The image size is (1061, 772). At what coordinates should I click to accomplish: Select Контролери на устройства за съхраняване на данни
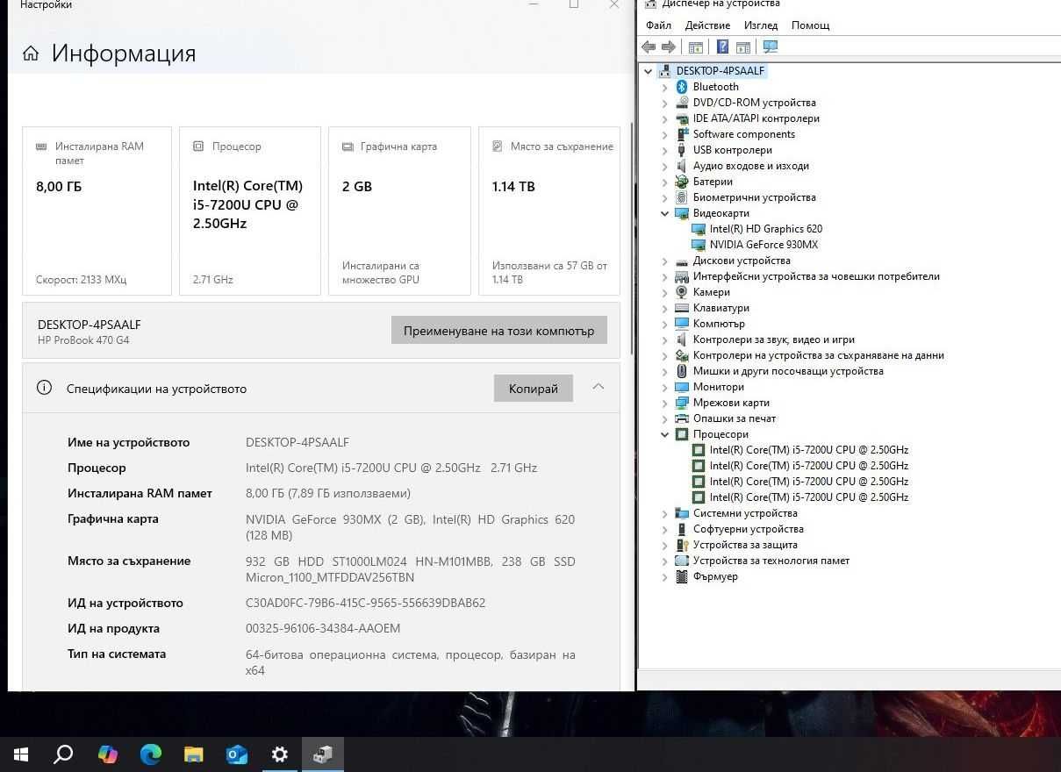tap(809, 355)
